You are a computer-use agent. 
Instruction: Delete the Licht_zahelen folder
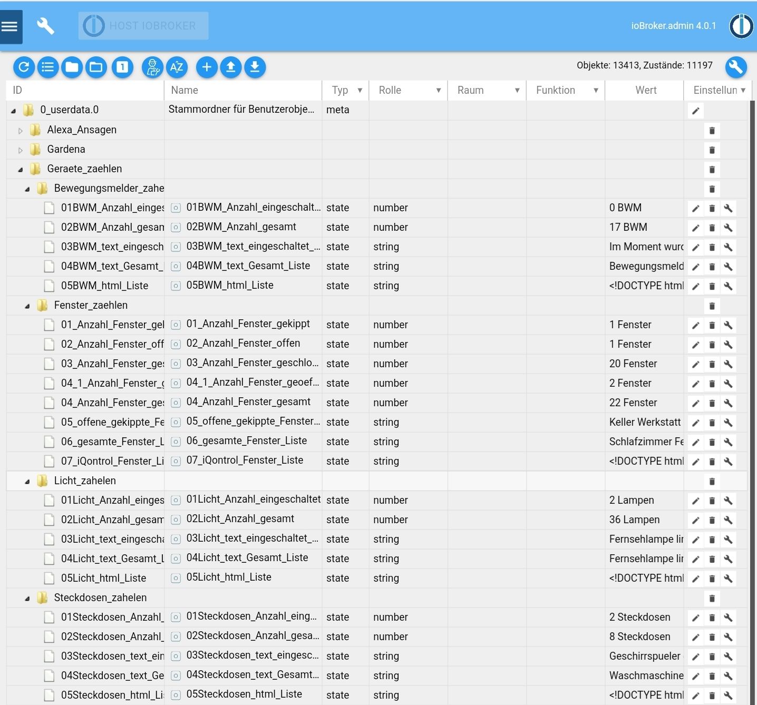(712, 481)
